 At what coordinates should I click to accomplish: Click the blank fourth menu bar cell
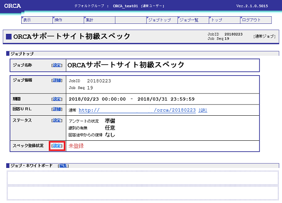(131, 20)
